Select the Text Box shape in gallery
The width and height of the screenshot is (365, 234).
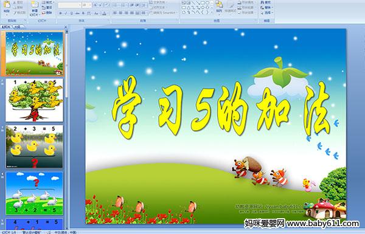184,2
